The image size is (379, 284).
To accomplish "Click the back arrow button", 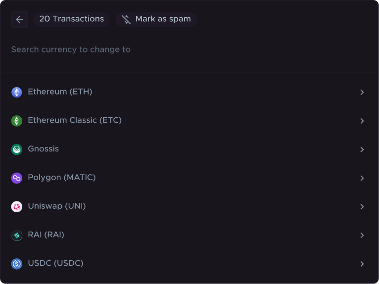I will (x=19, y=19).
